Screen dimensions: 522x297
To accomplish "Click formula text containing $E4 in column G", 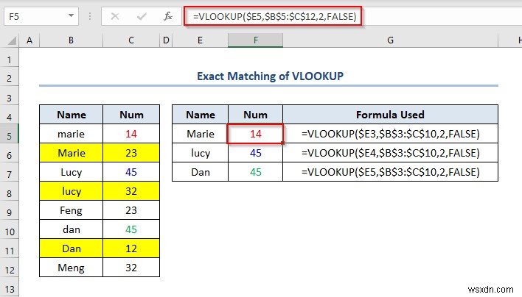I will [391, 153].
